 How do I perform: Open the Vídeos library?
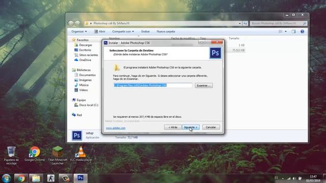pos(84,90)
